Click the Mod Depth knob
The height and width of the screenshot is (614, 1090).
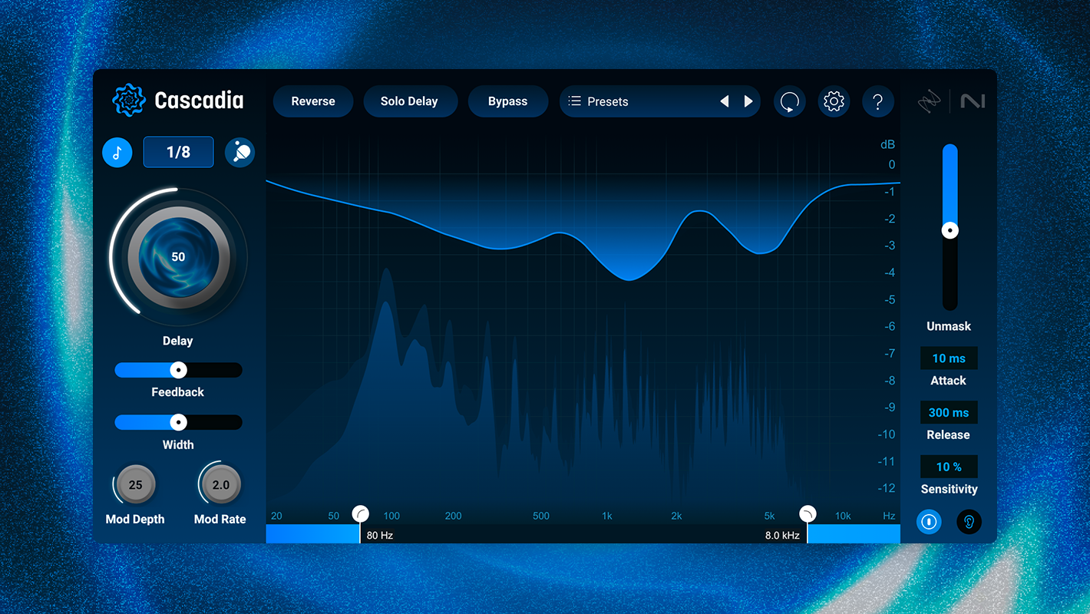pos(135,485)
